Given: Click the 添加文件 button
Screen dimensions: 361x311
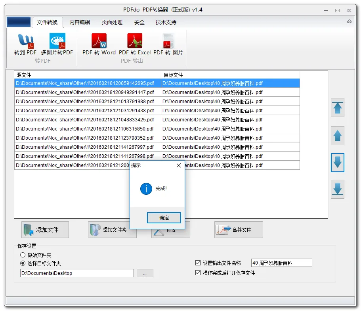Looking at the screenshot, I should (x=45, y=230).
